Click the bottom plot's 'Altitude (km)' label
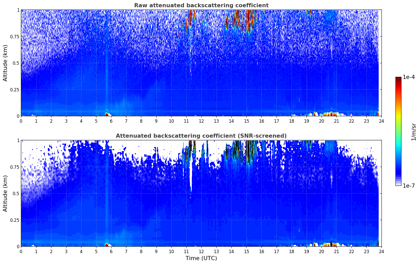 [5, 193]
